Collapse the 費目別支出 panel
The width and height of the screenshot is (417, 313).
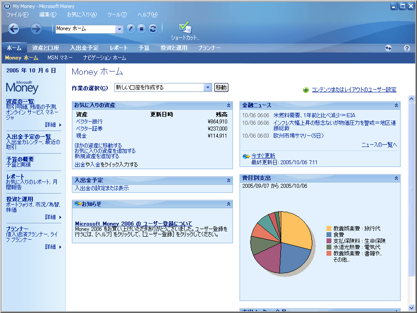pos(396,178)
